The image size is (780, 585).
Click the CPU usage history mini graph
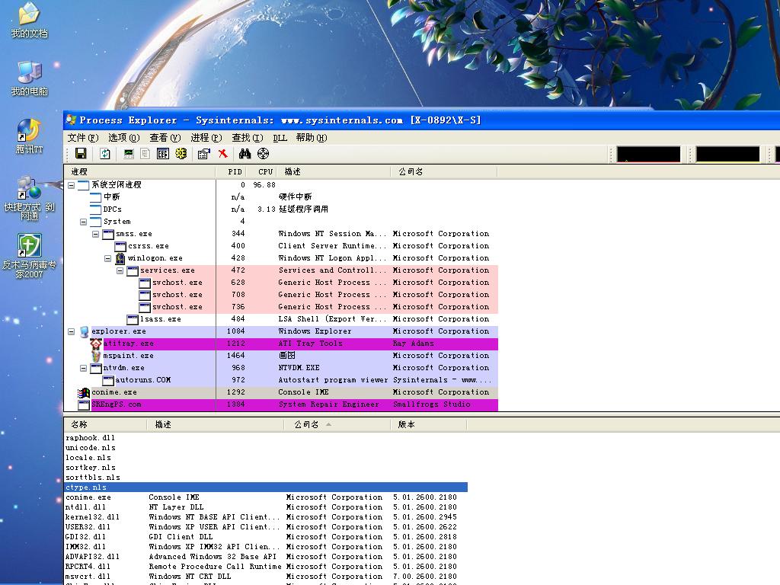pyautogui.click(x=648, y=155)
